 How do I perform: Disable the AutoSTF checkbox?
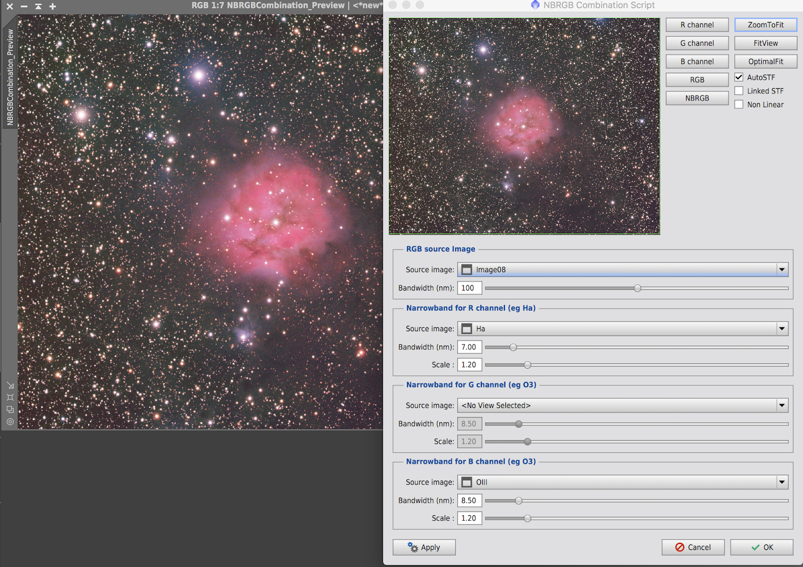pyautogui.click(x=739, y=77)
